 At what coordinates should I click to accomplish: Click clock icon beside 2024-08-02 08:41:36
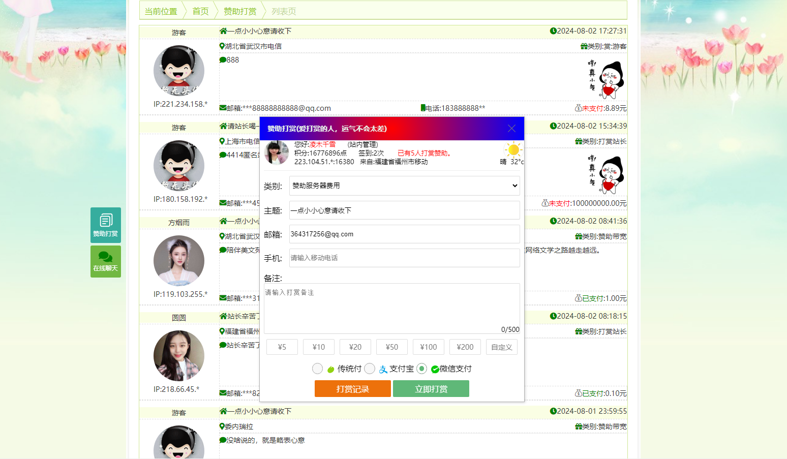[x=553, y=221]
